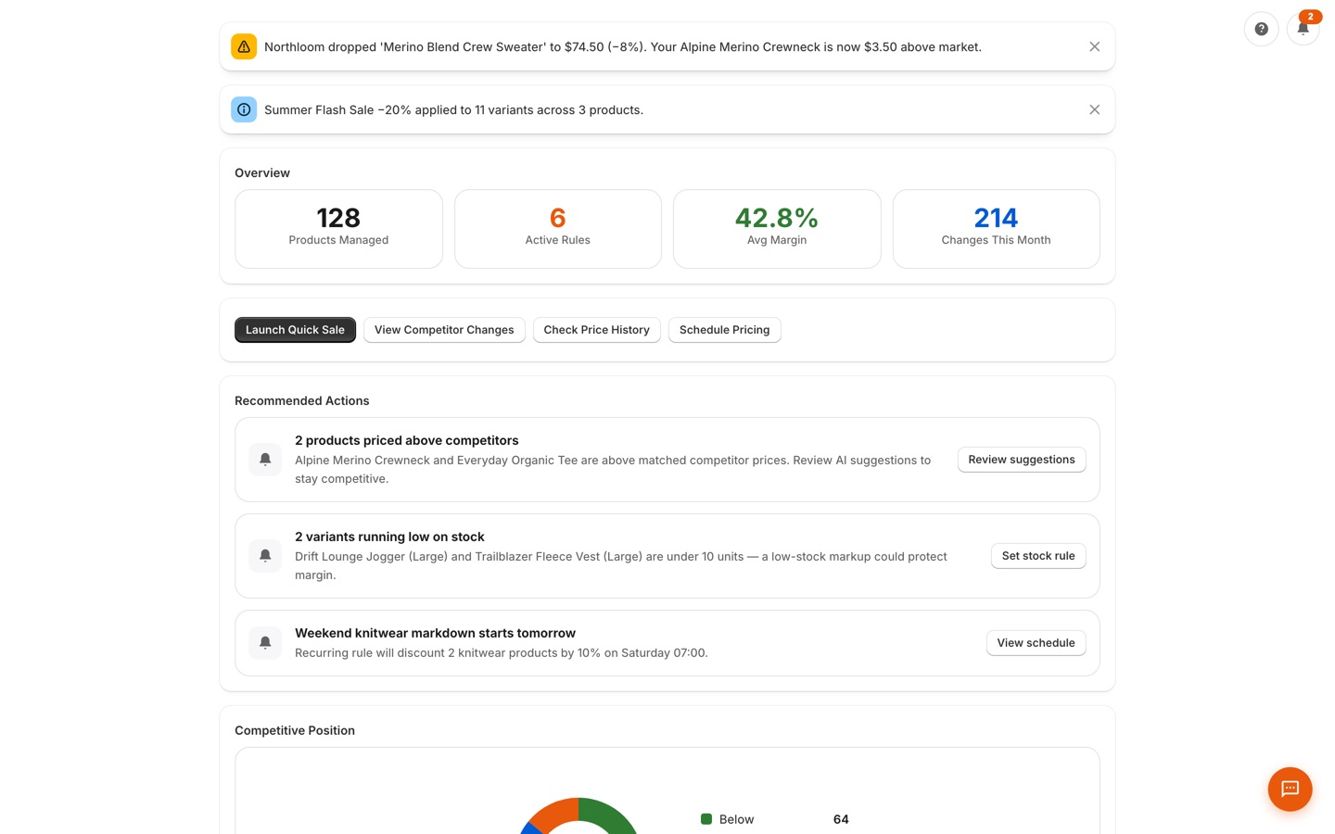The image size is (1335, 834).
Task: Click the Below count value 64
Action: click(841, 819)
